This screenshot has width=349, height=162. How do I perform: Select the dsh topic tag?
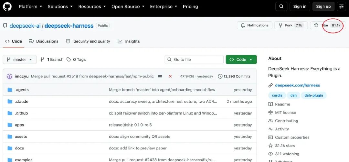pyautogui.click(x=293, y=95)
